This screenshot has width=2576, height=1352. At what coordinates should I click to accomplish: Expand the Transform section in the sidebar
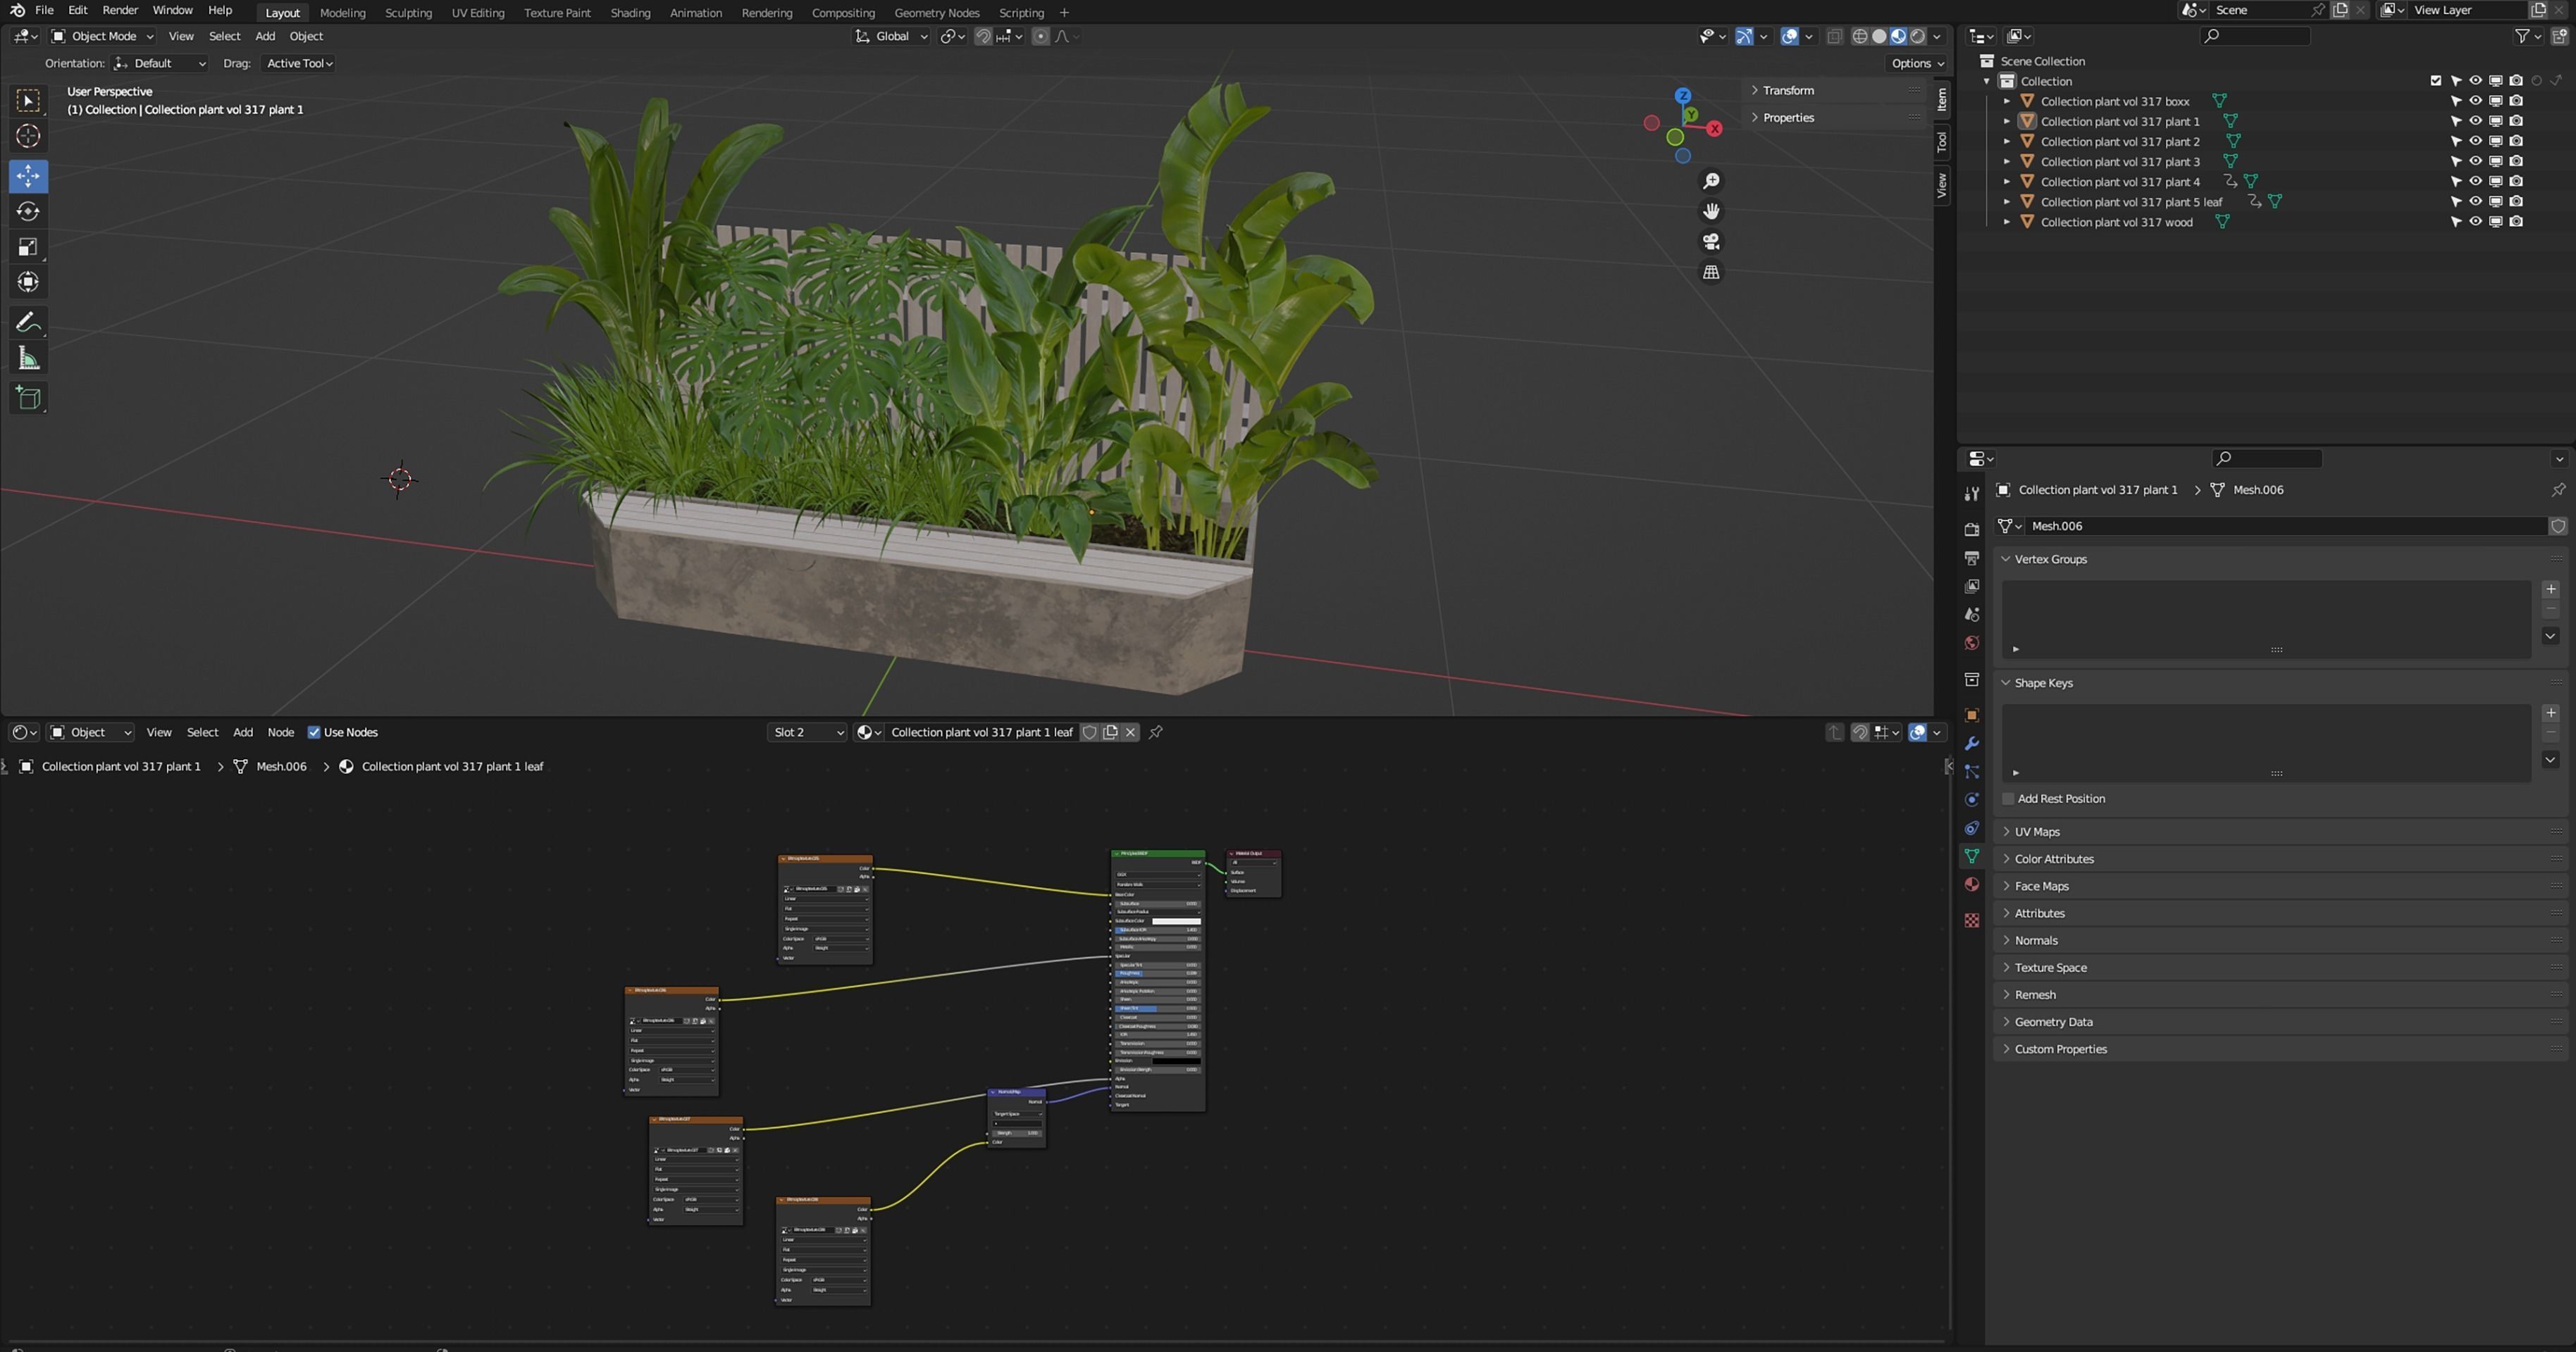coord(1788,90)
